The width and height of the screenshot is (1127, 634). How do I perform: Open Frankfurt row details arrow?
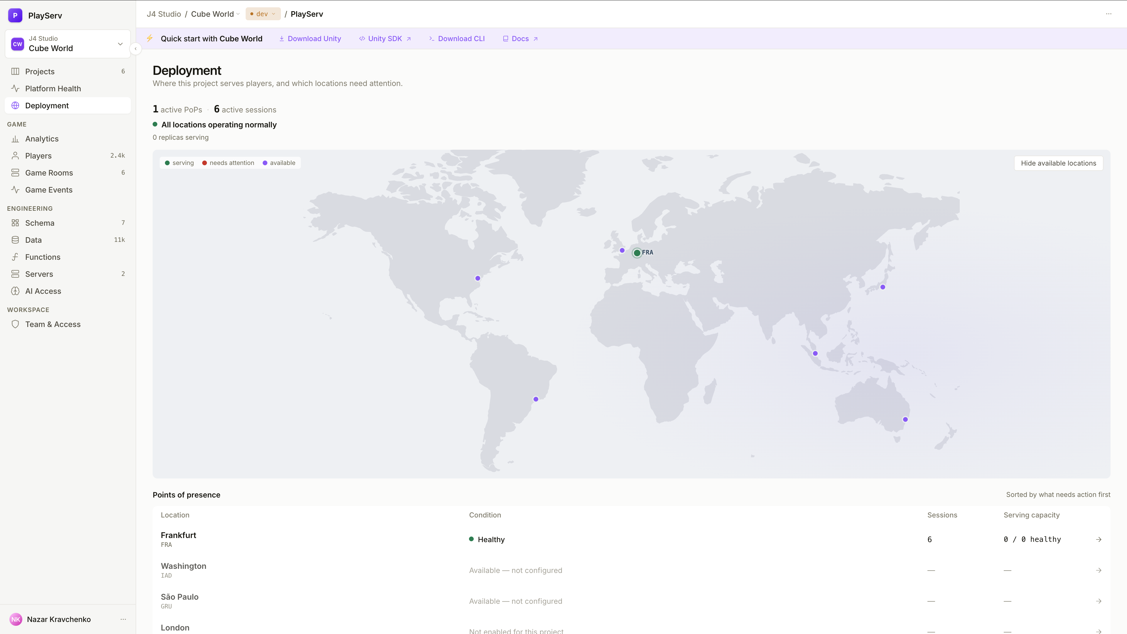point(1099,539)
